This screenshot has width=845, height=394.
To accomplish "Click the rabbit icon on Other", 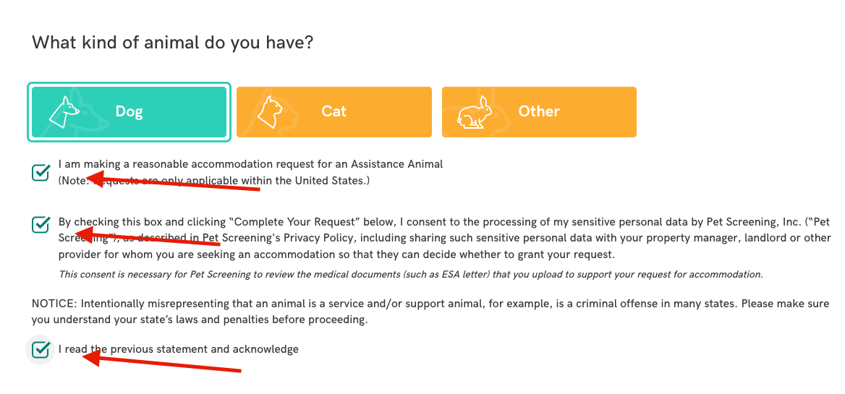I will click(x=474, y=114).
